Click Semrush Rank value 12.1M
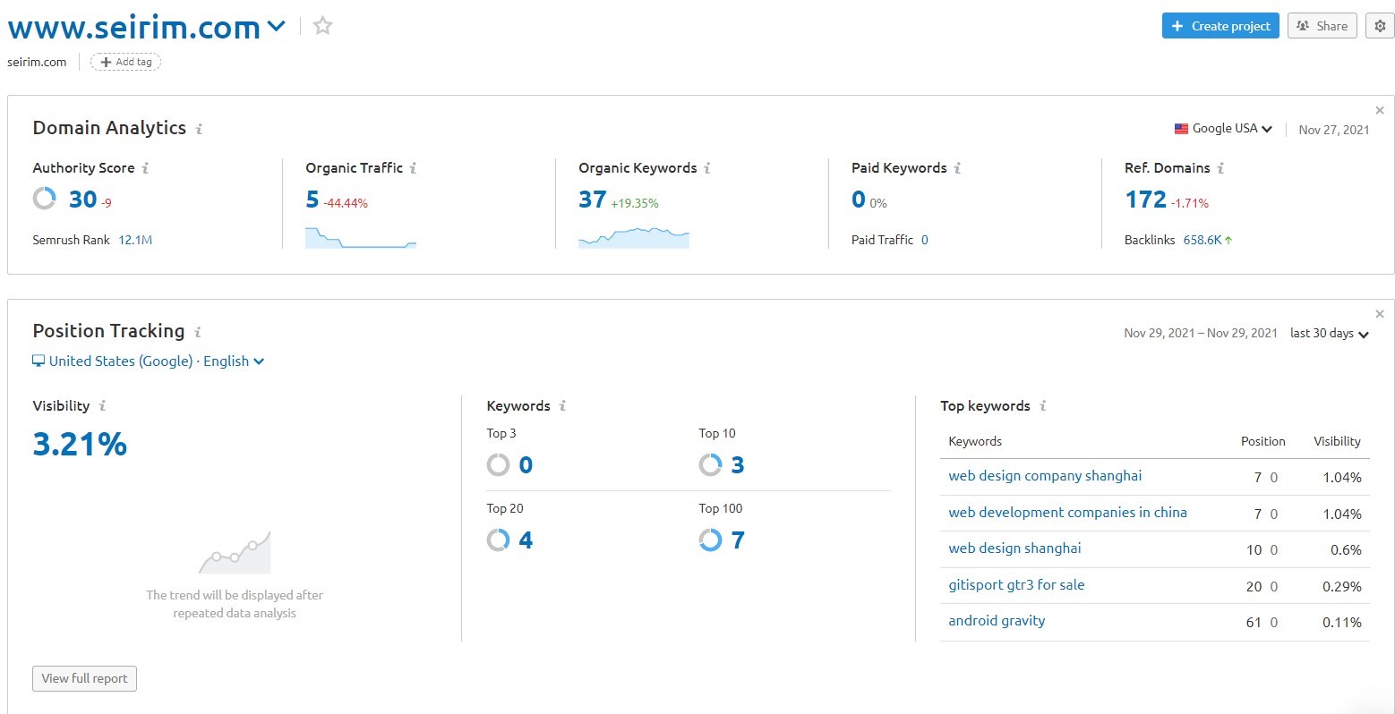This screenshot has width=1395, height=714. (135, 240)
